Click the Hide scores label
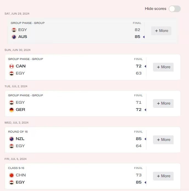Screen dimensions: 189x191 pos(155,9)
